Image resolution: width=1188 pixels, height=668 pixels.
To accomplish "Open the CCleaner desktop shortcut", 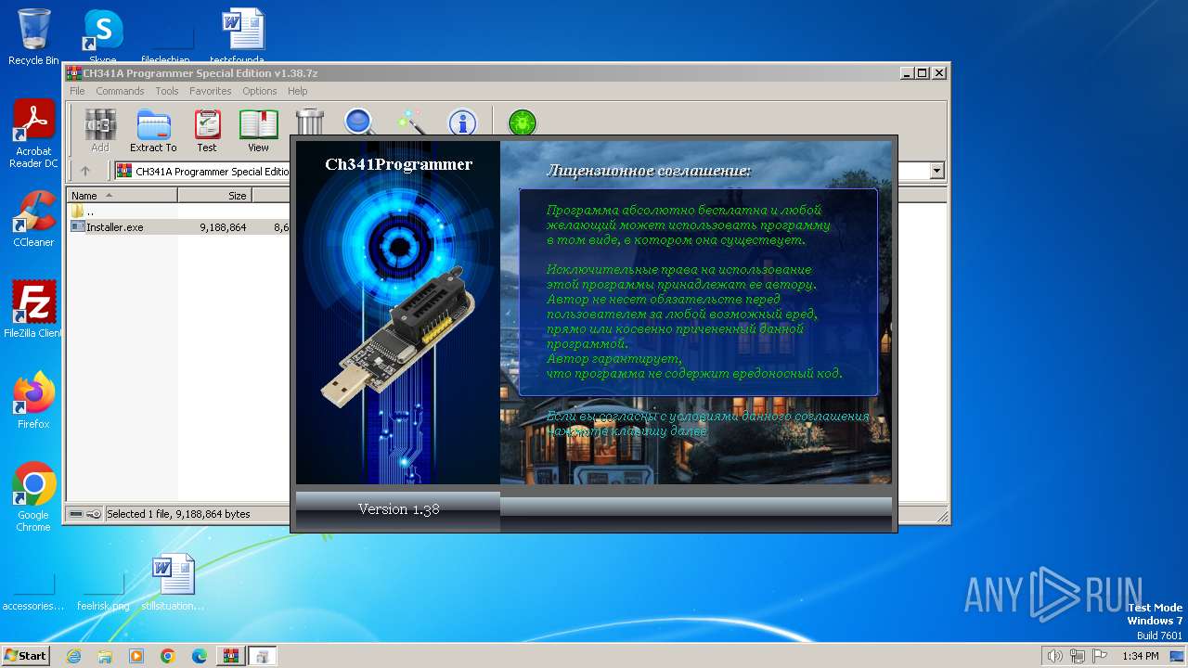I will click(x=33, y=219).
